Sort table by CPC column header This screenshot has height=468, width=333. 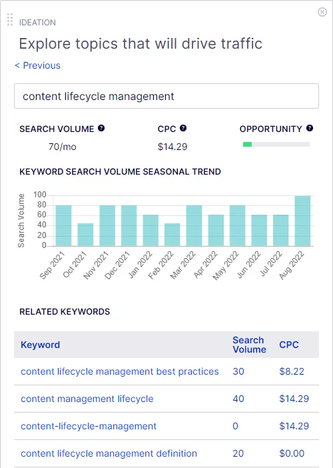[289, 345]
